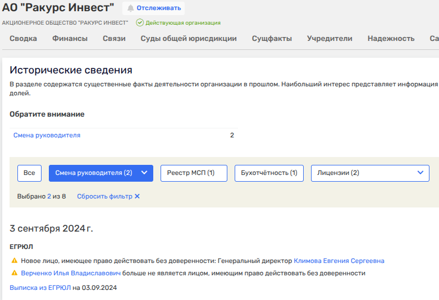
Task: Expand the Смена руководителя filter dropdown arrow
Action: [x=144, y=173]
